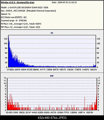
Task: Click the 'PI' chart title
Action: [52, 33]
